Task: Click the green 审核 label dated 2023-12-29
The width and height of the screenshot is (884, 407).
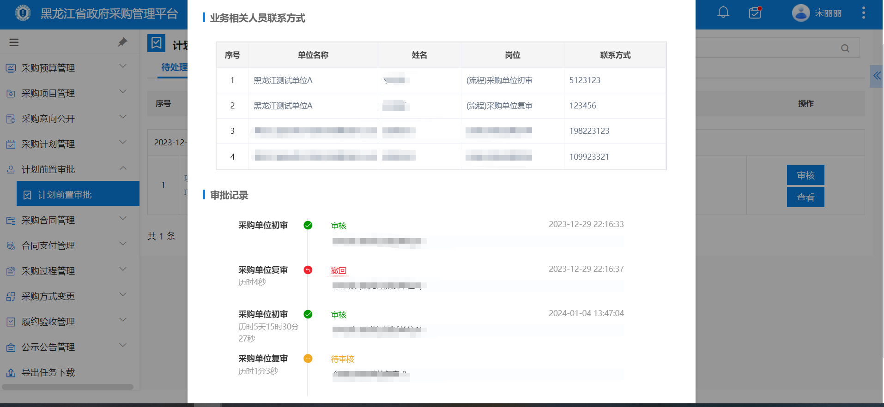Action: point(339,226)
